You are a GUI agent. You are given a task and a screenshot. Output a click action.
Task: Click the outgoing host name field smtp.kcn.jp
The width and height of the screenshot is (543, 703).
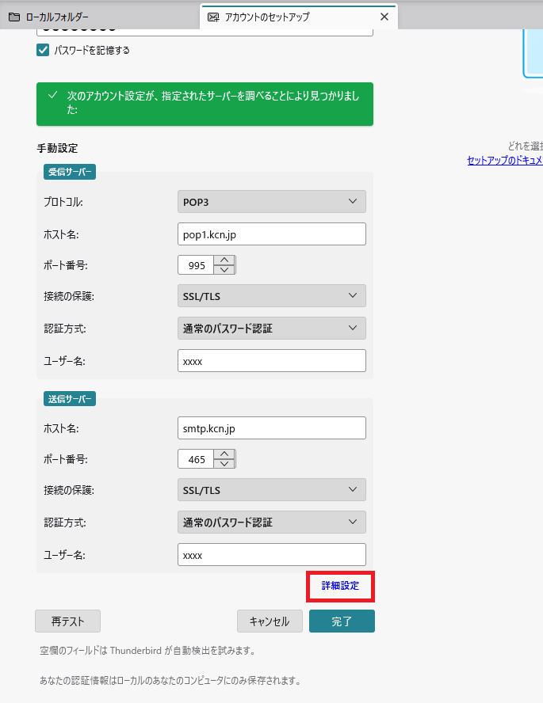tap(271, 427)
